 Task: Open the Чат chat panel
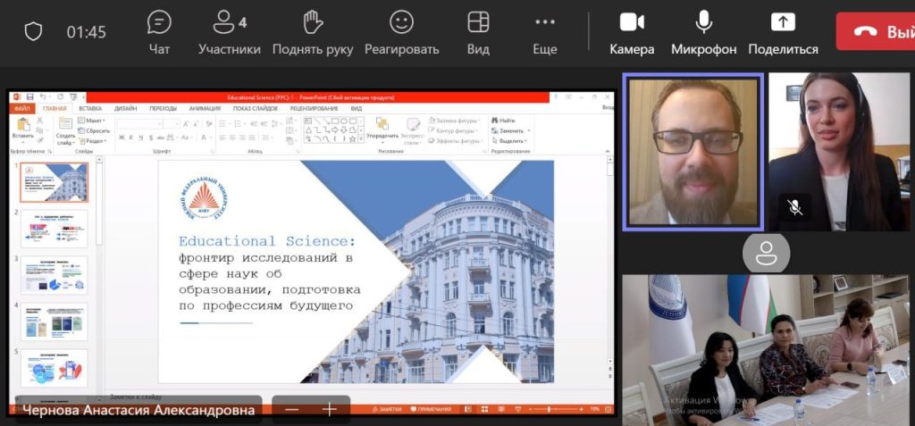pyautogui.click(x=159, y=32)
